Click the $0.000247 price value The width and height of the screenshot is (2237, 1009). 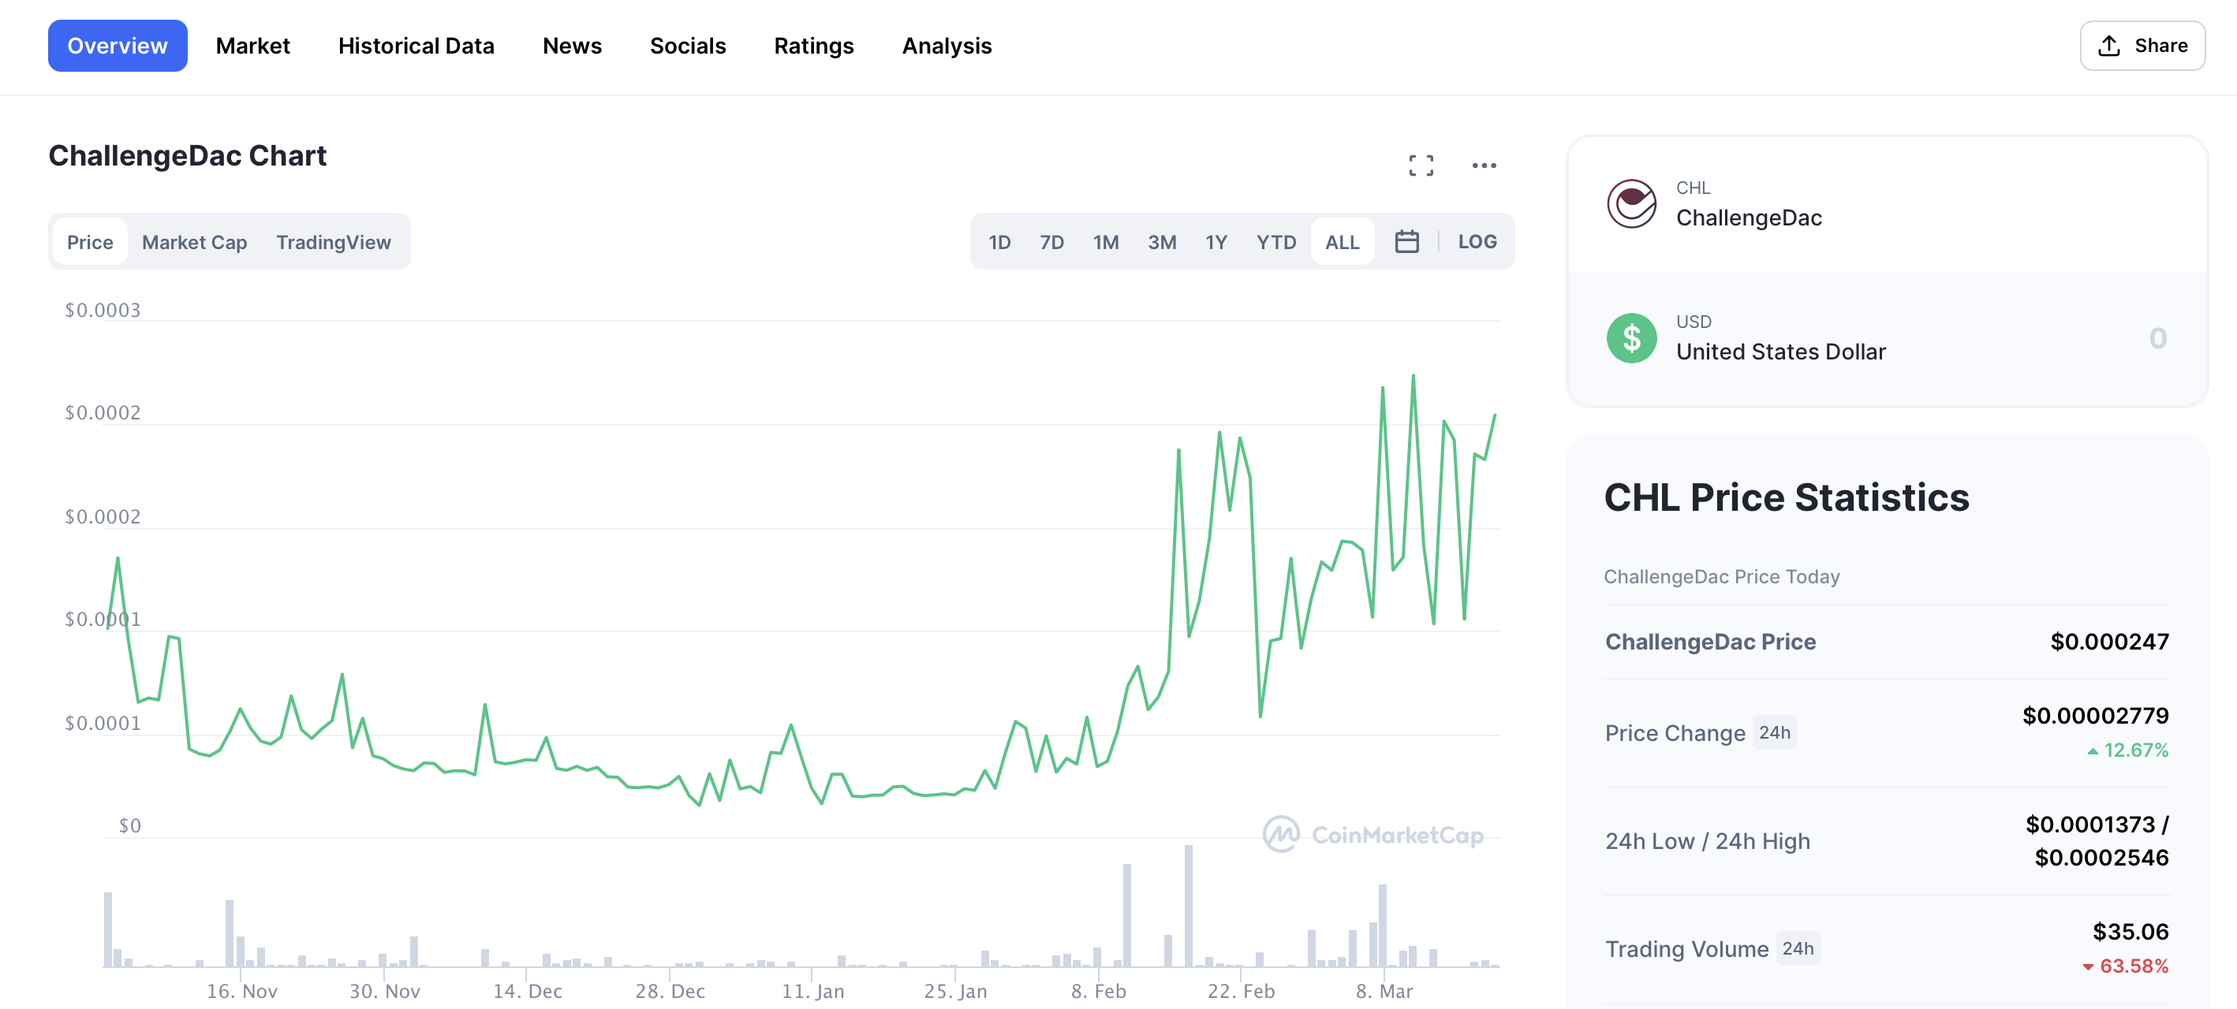pyautogui.click(x=2108, y=642)
